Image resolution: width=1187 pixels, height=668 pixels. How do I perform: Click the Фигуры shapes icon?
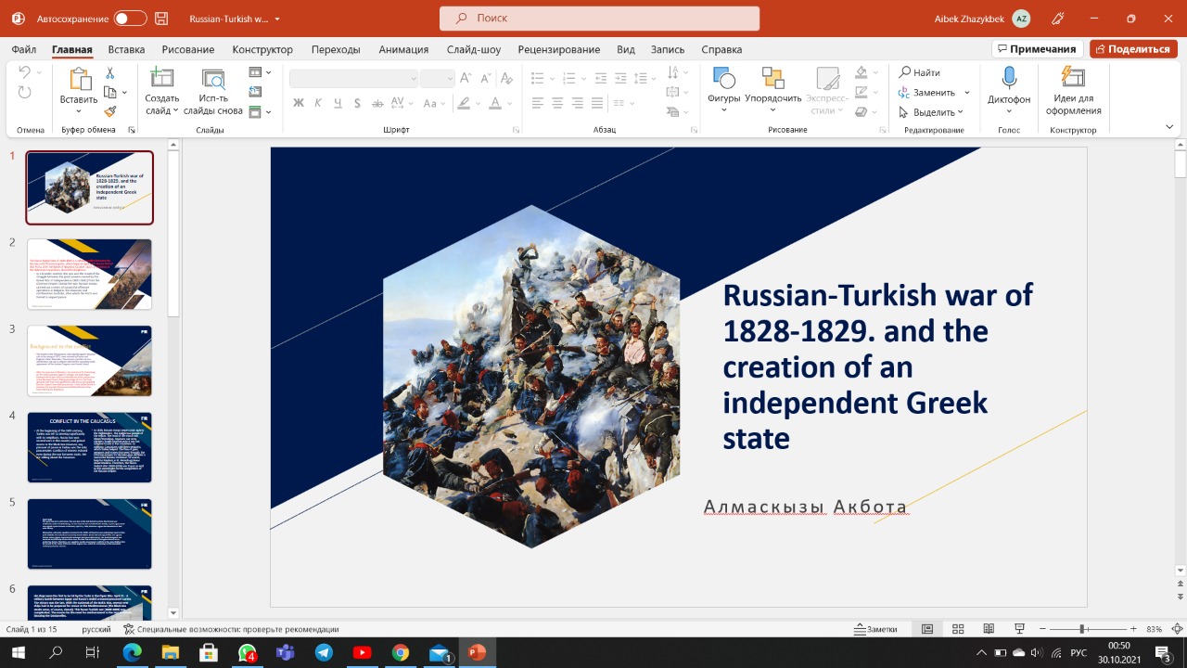[x=723, y=78]
